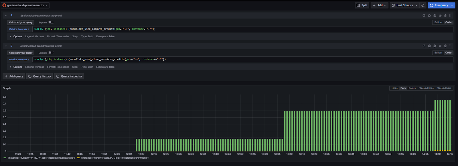Select the Lines graph style

394,88
